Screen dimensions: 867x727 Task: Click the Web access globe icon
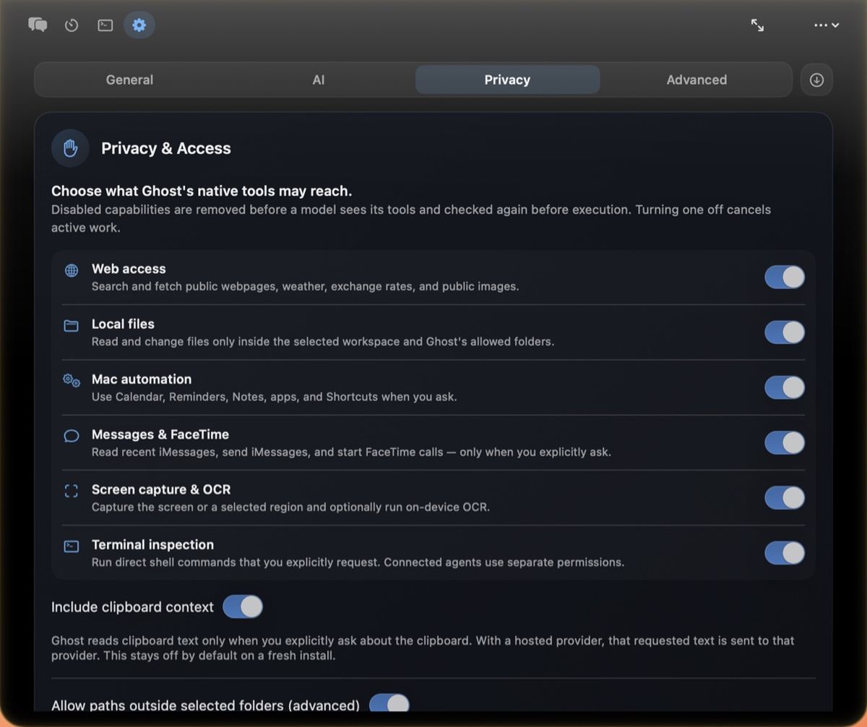click(x=72, y=270)
